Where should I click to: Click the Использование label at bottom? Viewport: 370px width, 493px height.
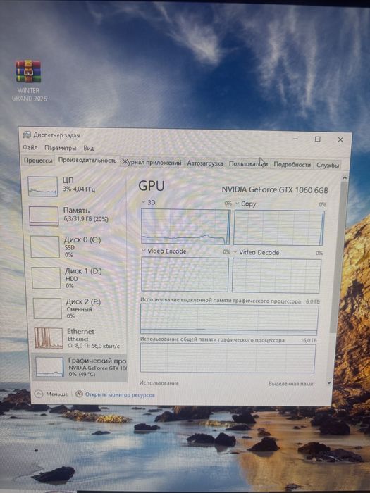click(x=159, y=383)
